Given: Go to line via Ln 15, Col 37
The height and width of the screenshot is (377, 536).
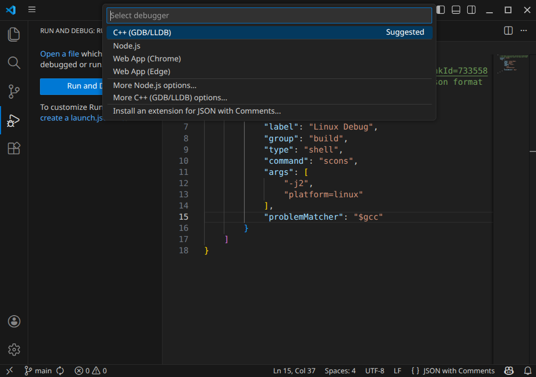Looking at the screenshot, I should coord(294,371).
